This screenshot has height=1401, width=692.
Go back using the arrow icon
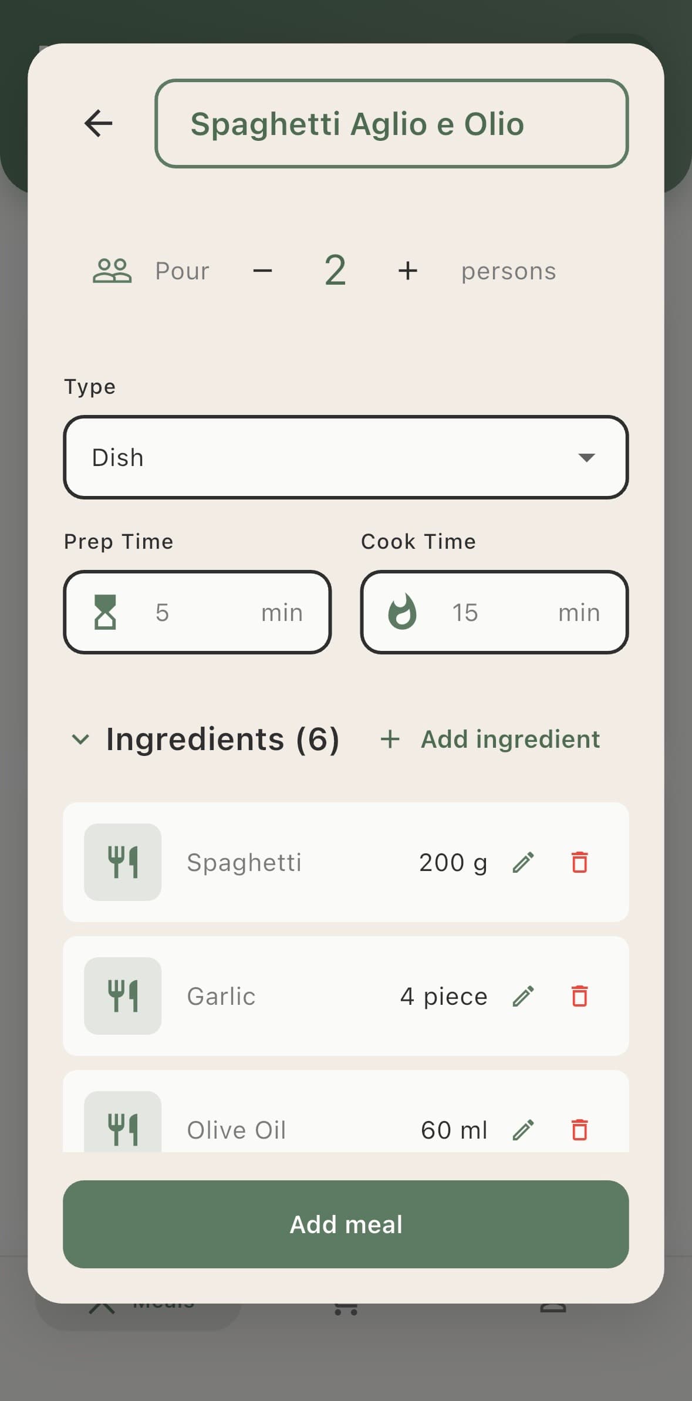[x=98, y=123]
